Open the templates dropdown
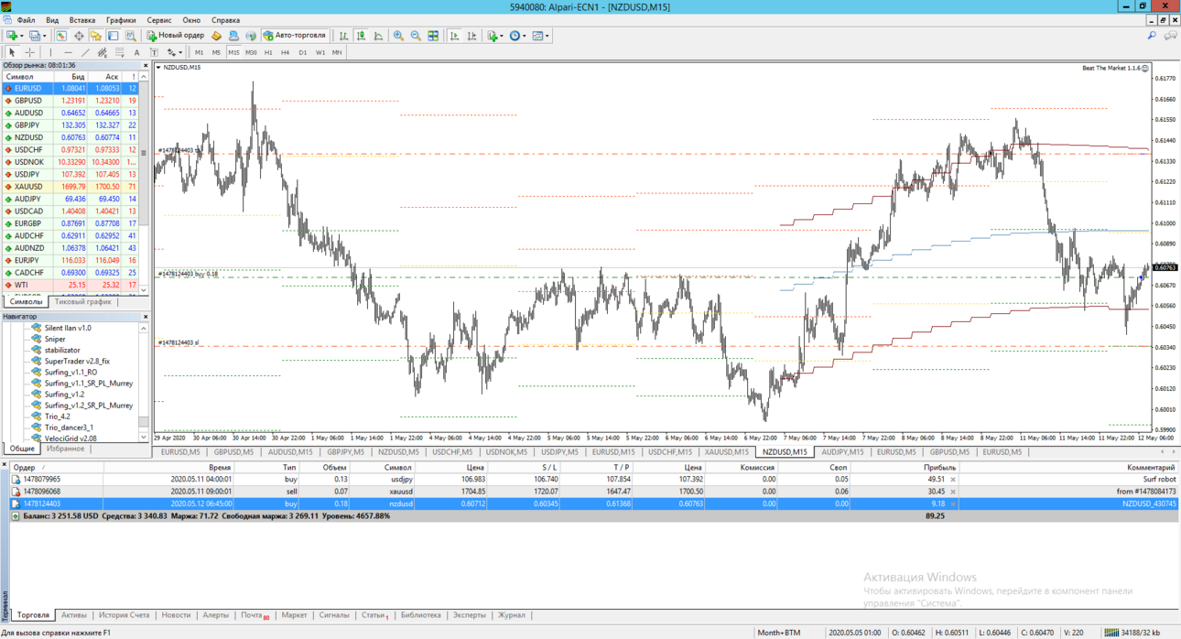1181x639 pixels. pyautogui.click(x=547, y=36)
